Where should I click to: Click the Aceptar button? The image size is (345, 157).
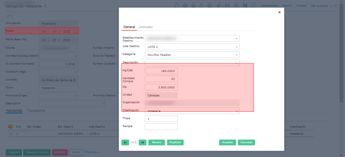click(x=228, y=142)
